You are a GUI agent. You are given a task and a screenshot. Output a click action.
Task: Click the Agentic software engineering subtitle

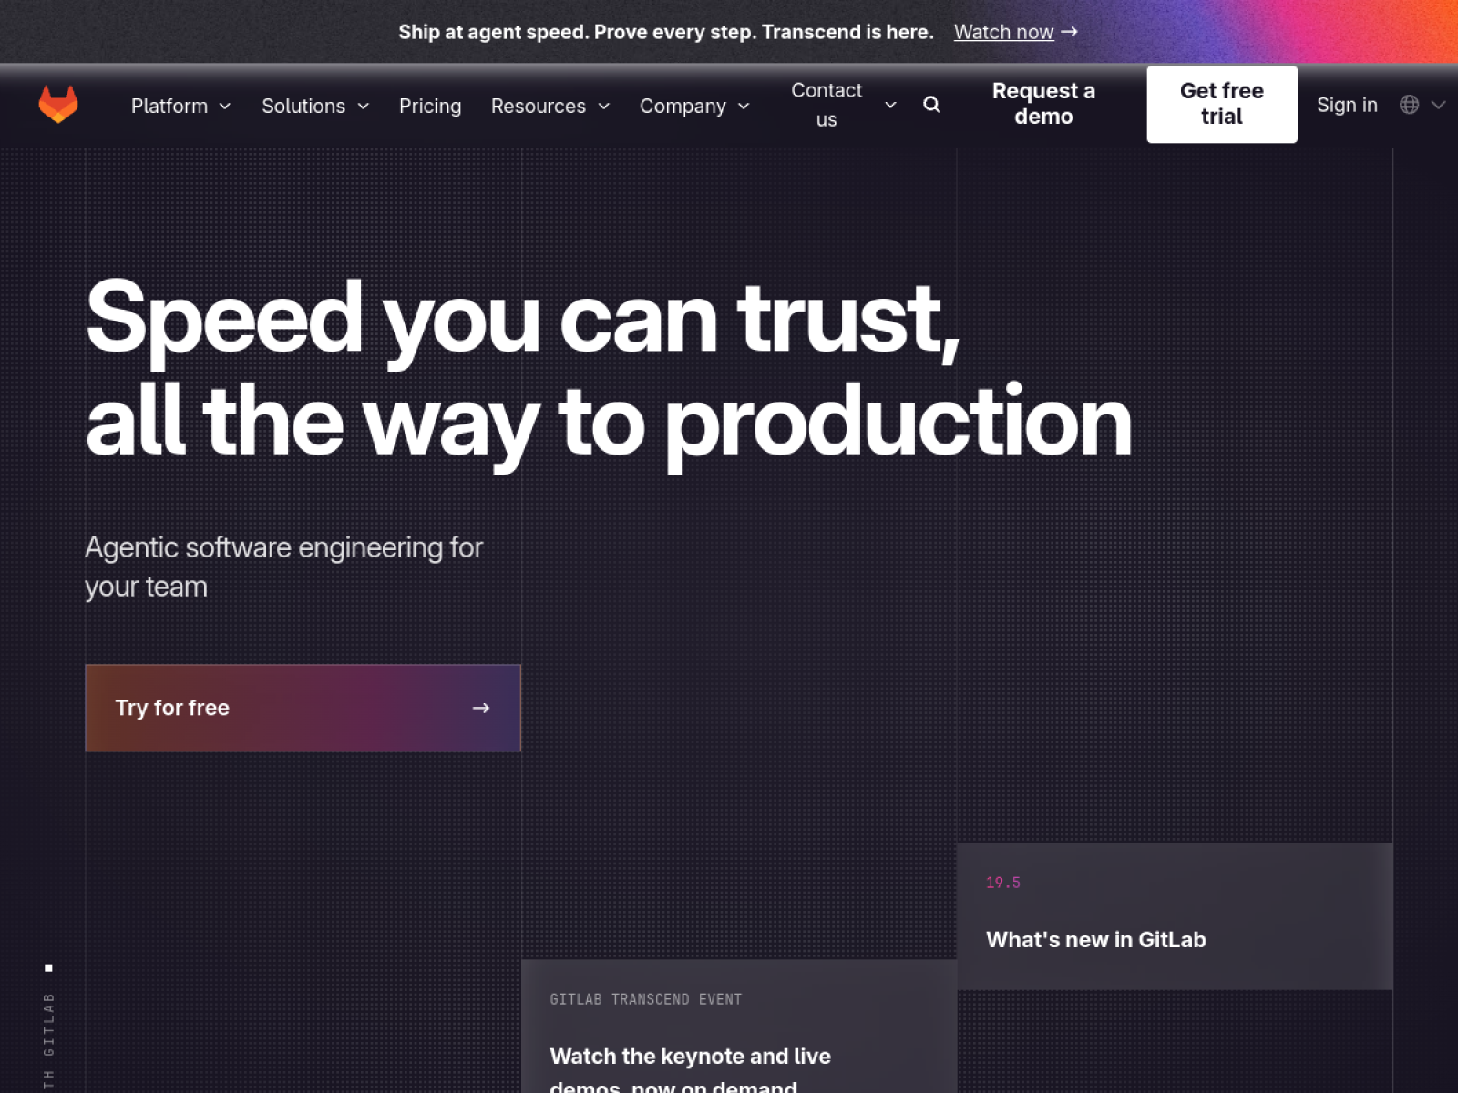coord(283,567)
